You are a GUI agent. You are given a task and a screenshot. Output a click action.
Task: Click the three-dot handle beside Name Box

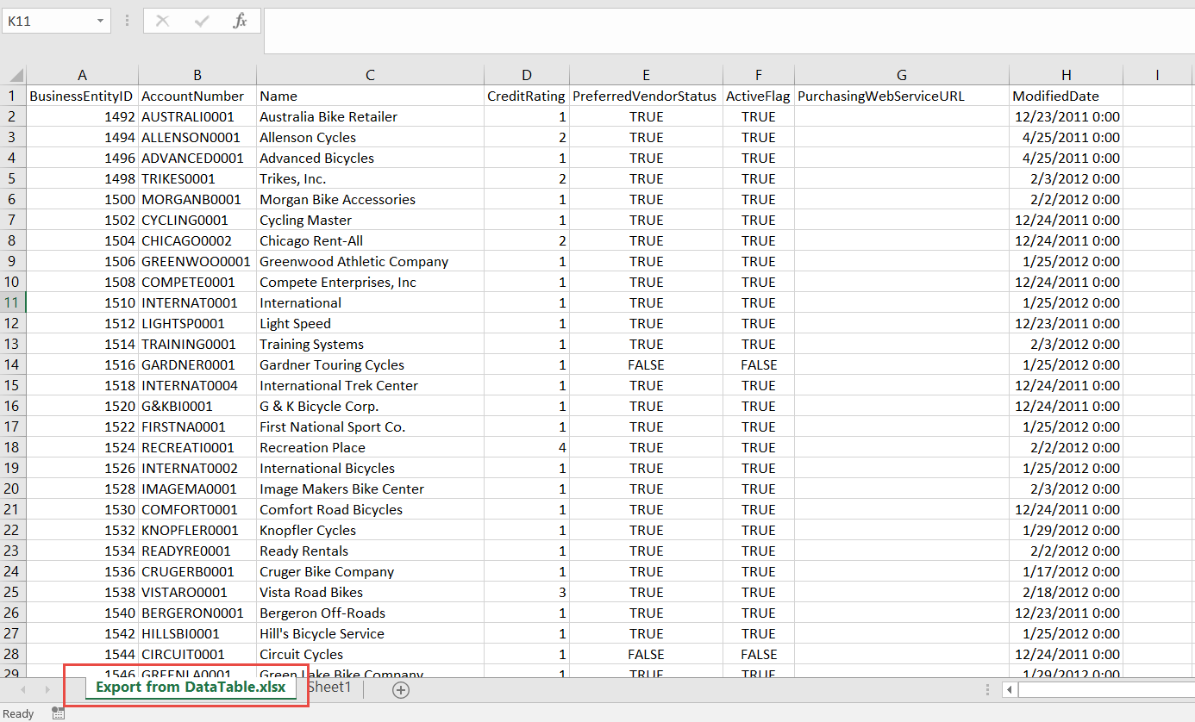(128, 21)
